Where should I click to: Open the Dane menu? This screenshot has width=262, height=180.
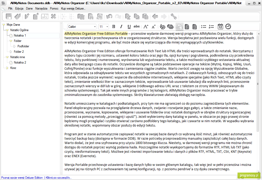tap(29, 8)
